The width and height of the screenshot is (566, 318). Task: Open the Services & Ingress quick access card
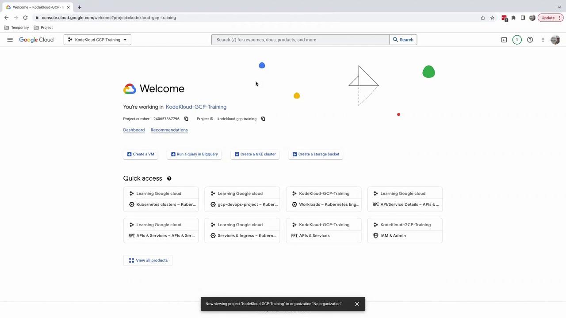(x=242, y=231)
